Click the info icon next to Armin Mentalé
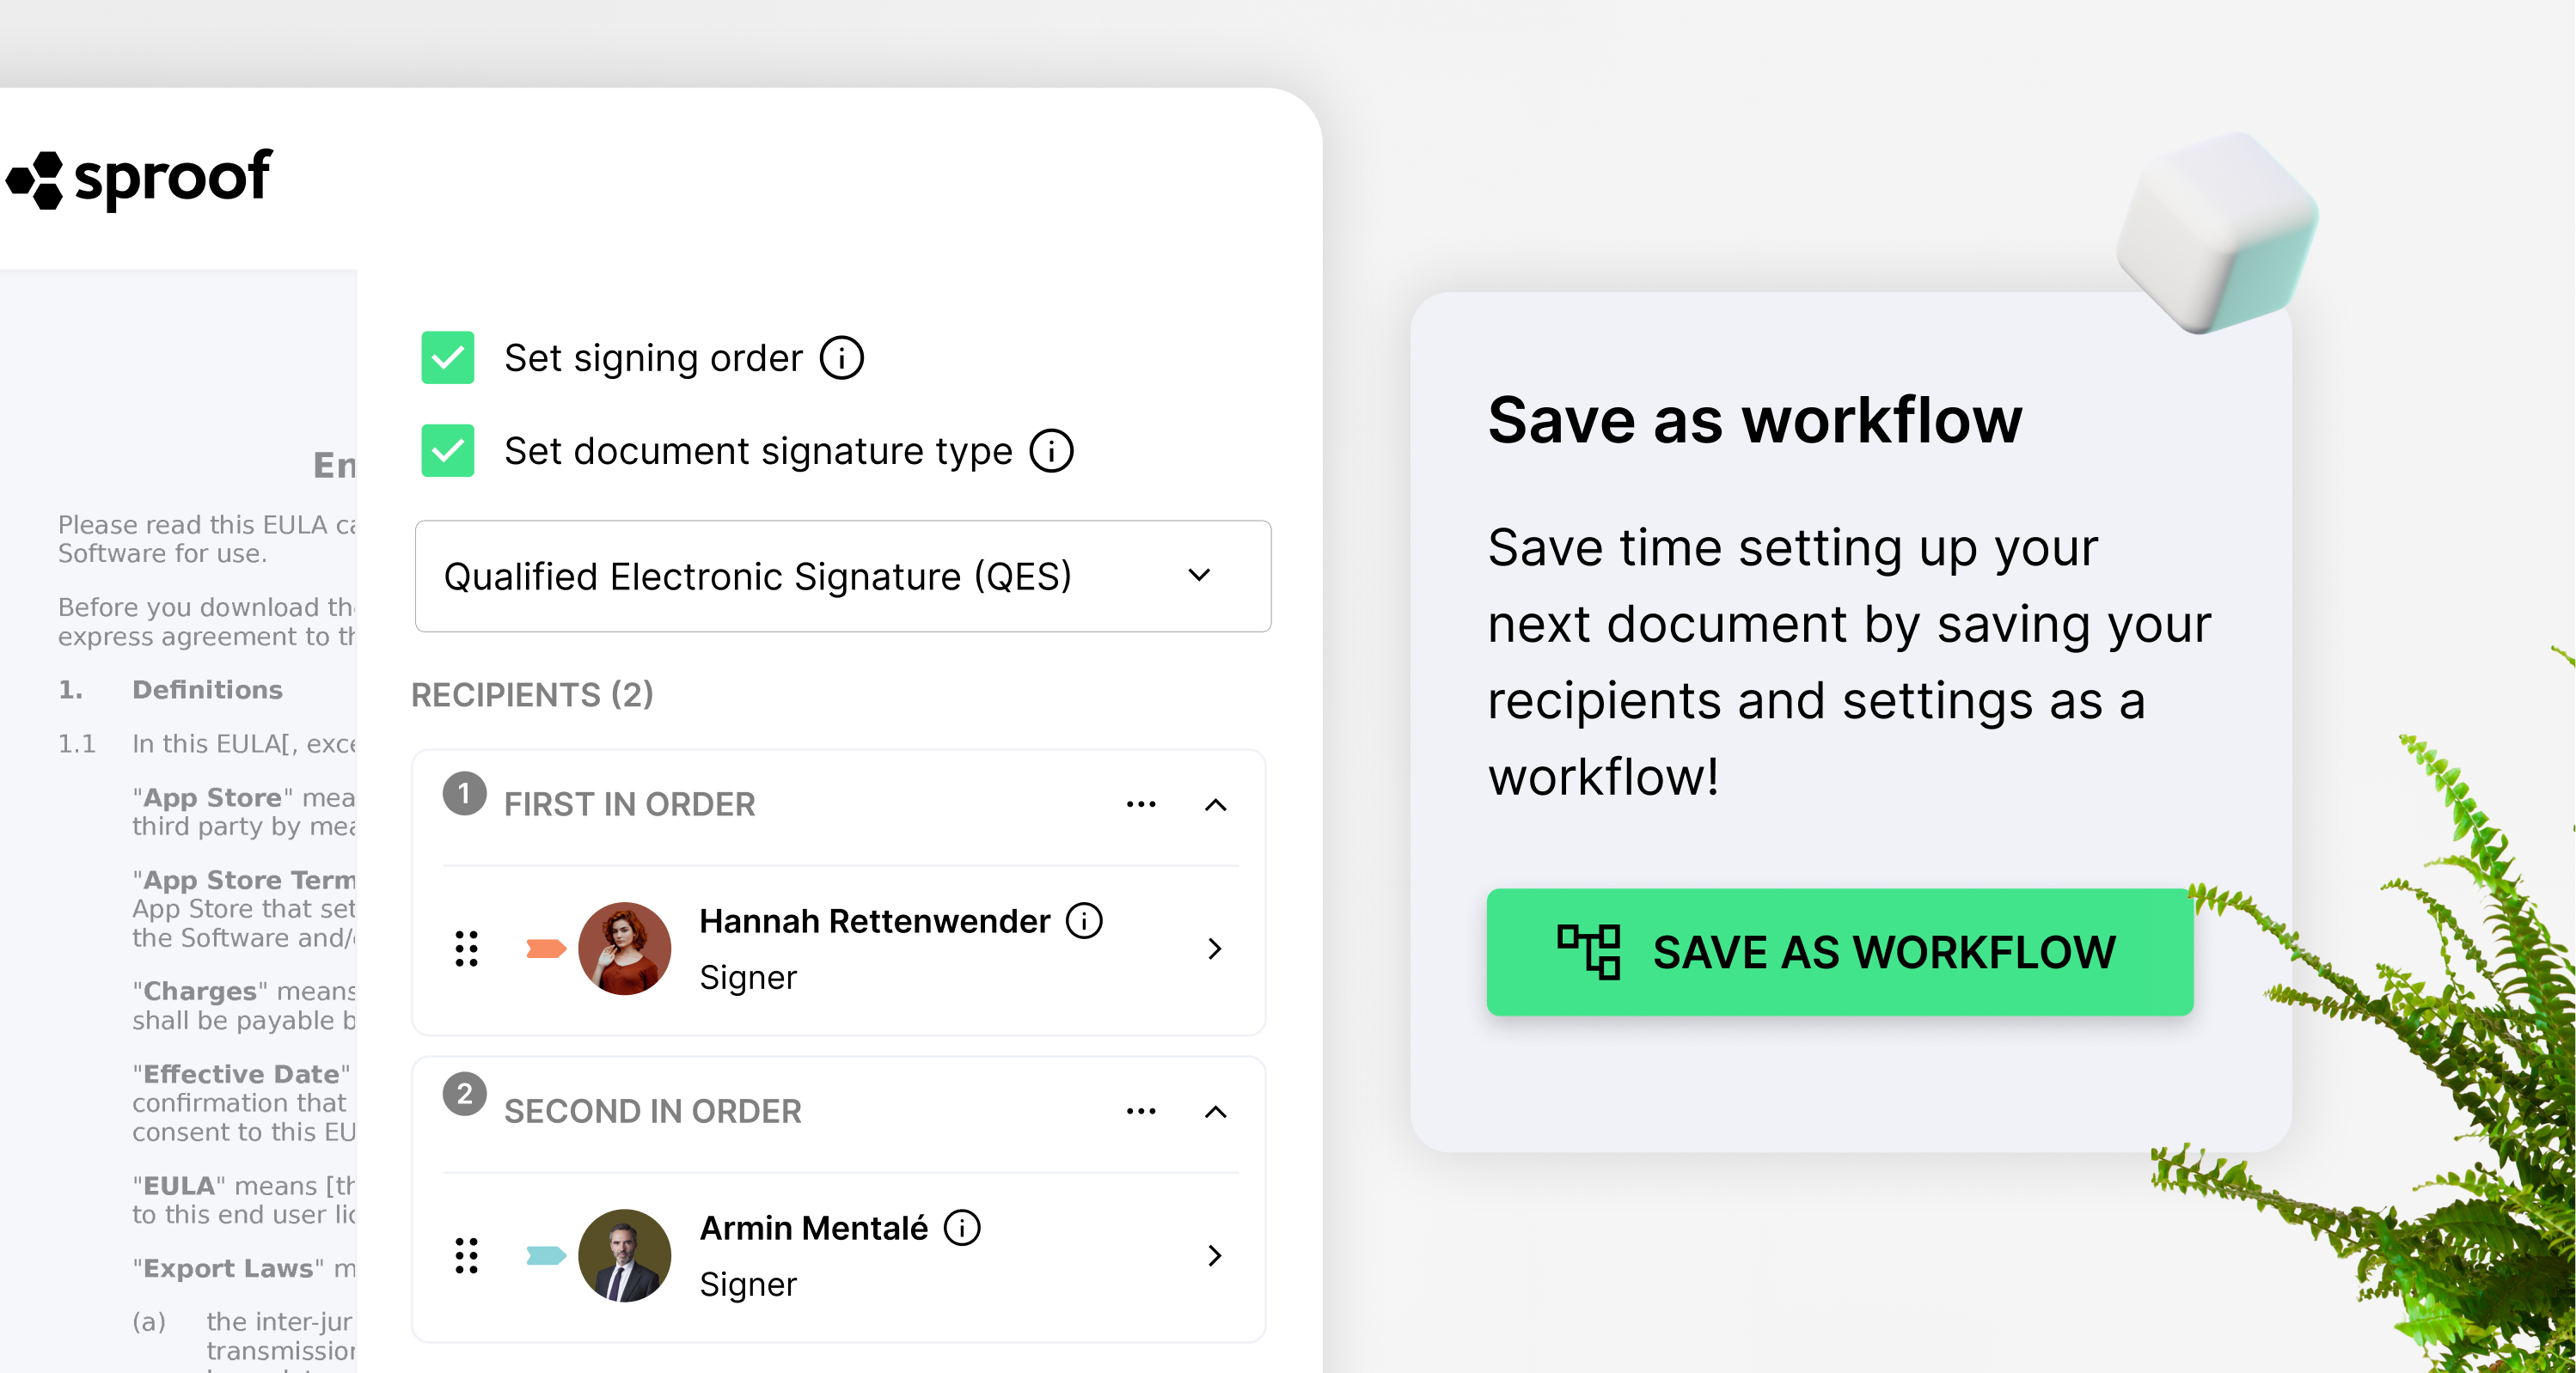2576x1373 pixels. point(961,1228)
